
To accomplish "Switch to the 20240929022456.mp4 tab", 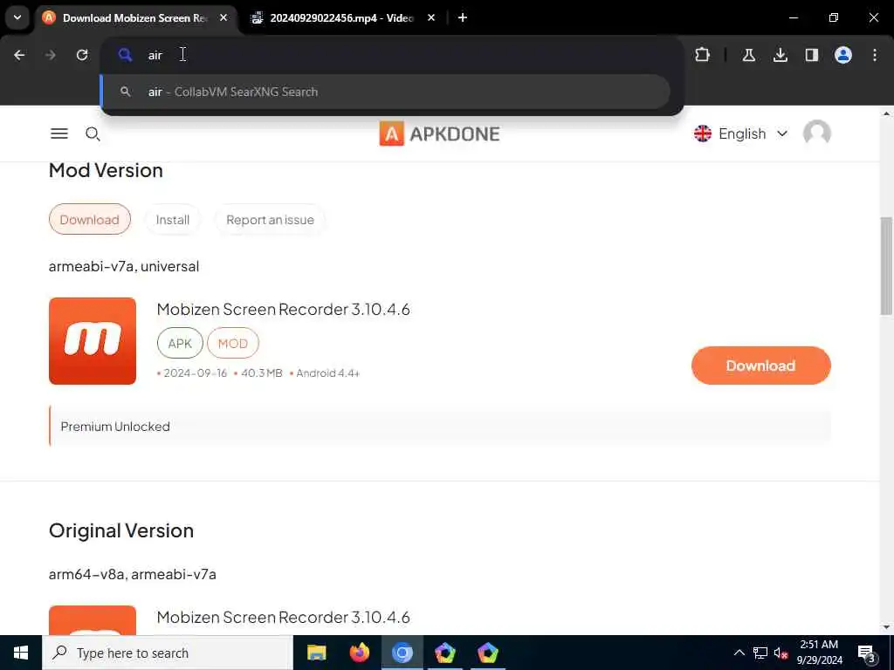I will coord(341,17).
